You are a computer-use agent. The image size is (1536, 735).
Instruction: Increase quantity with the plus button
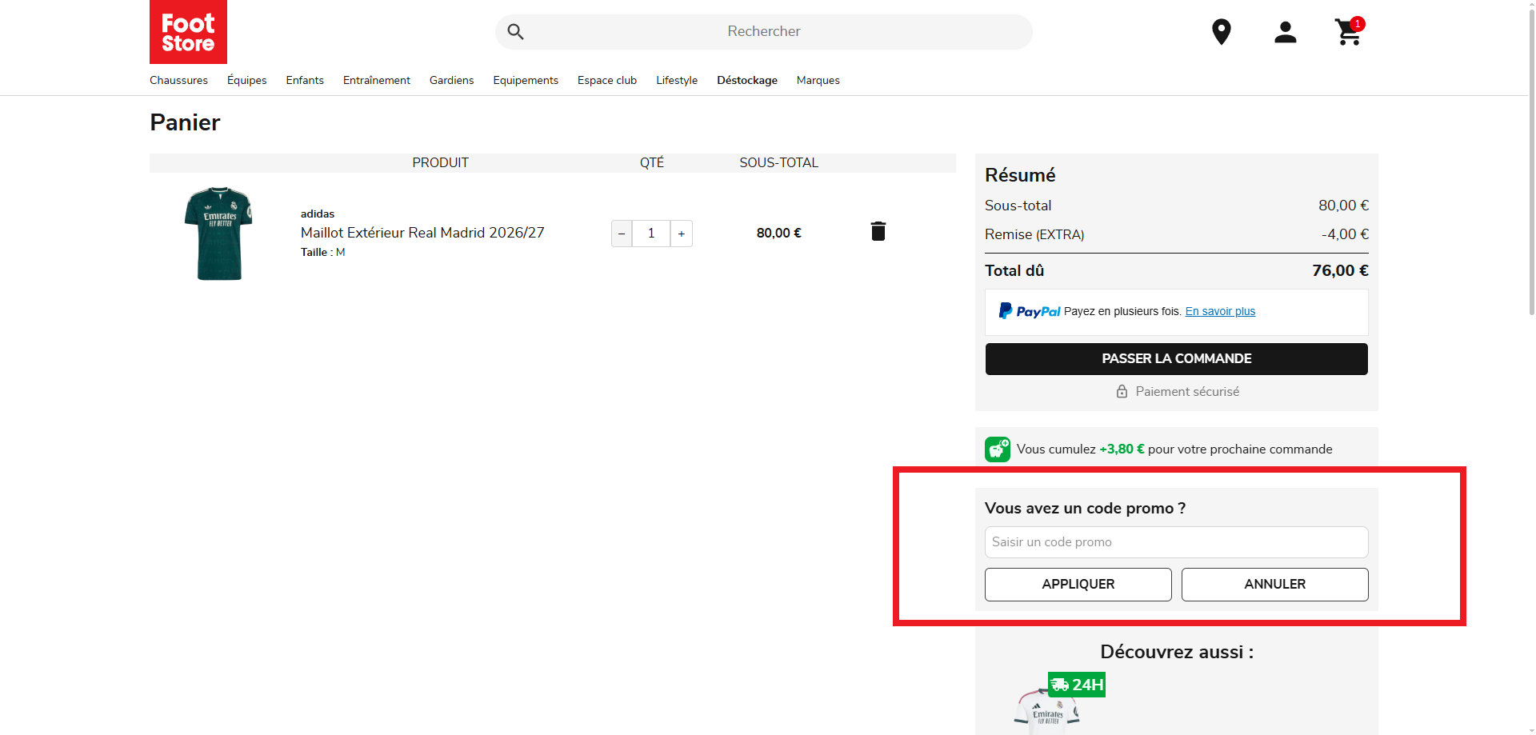pyautogui.click(x=682, y=234)
